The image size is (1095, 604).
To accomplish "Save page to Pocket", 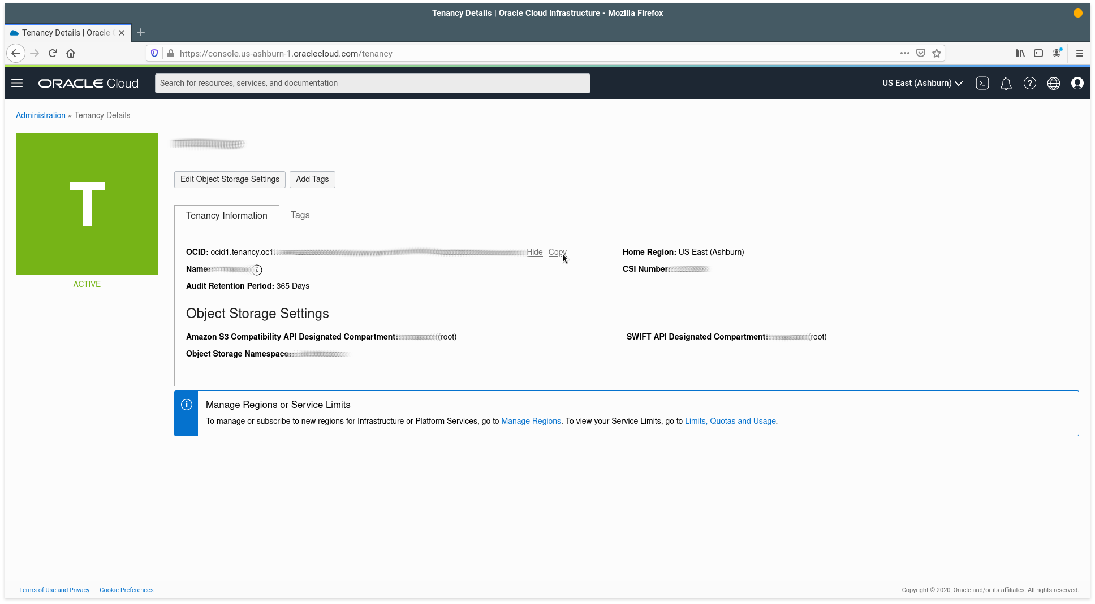I will click(921, 53).
